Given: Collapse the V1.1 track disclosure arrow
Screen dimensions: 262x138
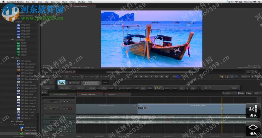Looking at the screenshot, I should (45, 109).
